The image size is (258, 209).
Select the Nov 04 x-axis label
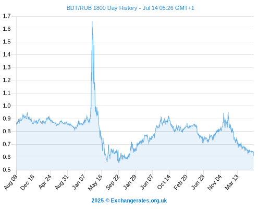tap(215, 182)
